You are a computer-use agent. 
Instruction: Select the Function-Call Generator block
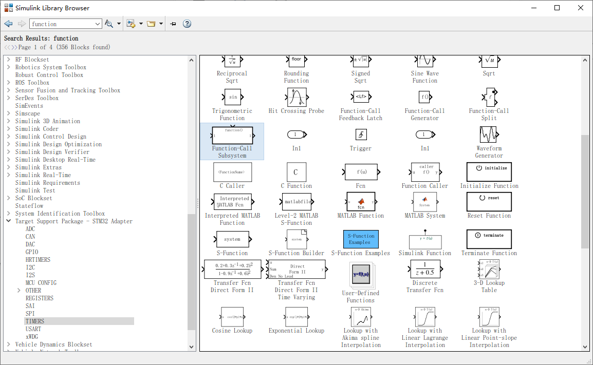click(424, 97)
